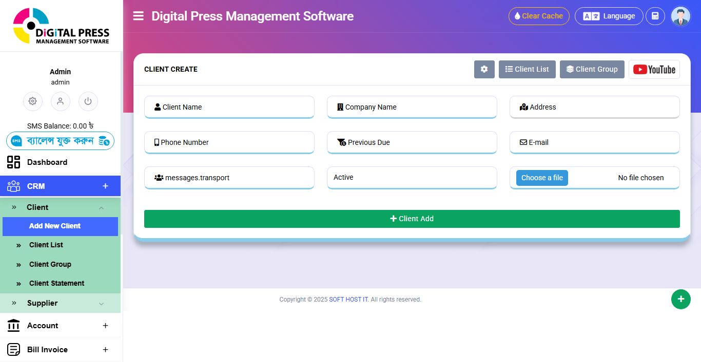
Task: Select Client Statement in the sidebar
Action: coord(56,283)
